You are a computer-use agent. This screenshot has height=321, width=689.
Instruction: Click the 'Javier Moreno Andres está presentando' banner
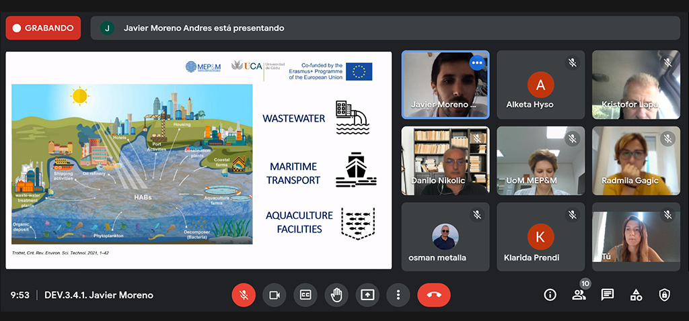[x=385, y=28]
